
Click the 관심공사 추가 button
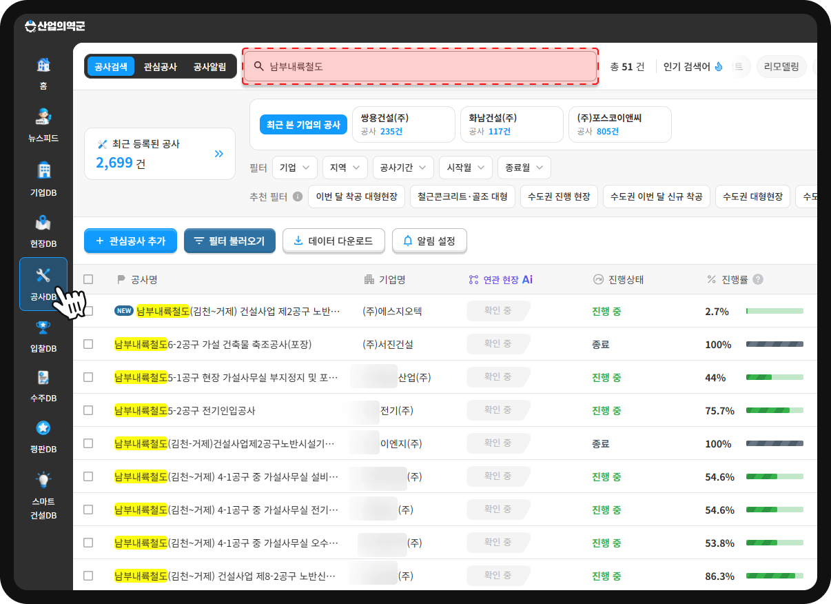[130, 241]
